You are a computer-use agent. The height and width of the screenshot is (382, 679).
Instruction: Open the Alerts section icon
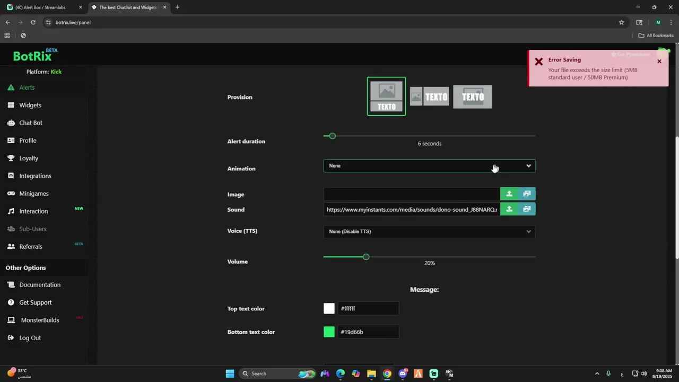tap(11, 88)
